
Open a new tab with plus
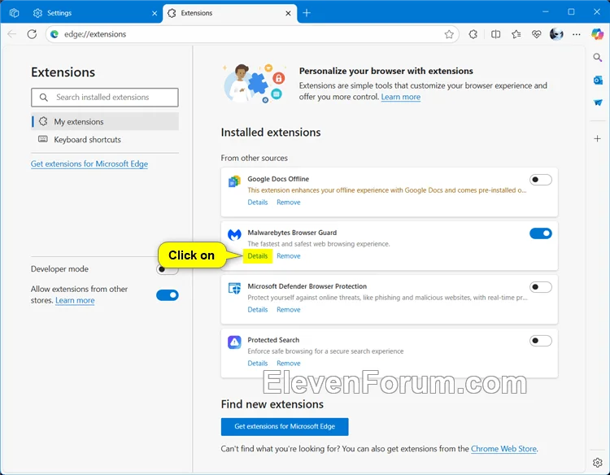[307, 13]
